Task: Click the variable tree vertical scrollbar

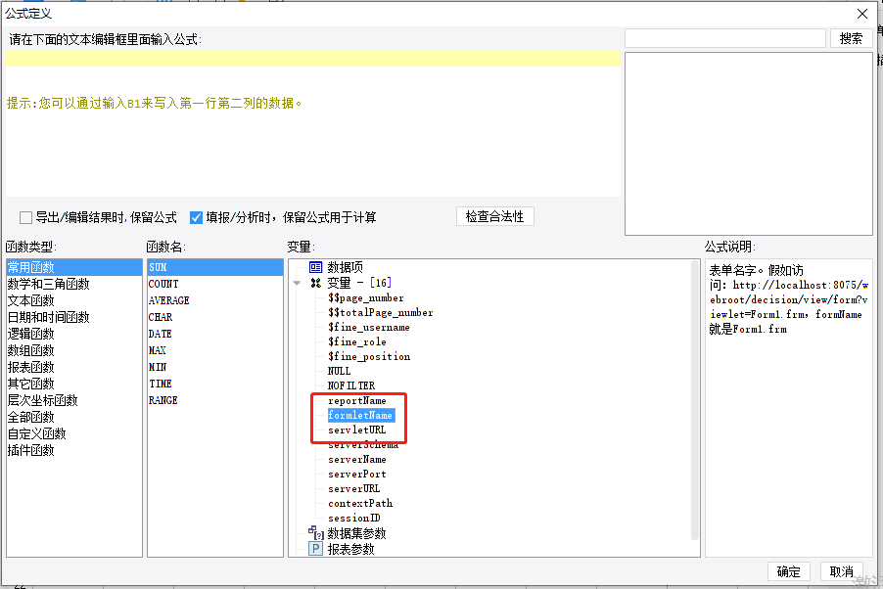Action: pos(695,400)
